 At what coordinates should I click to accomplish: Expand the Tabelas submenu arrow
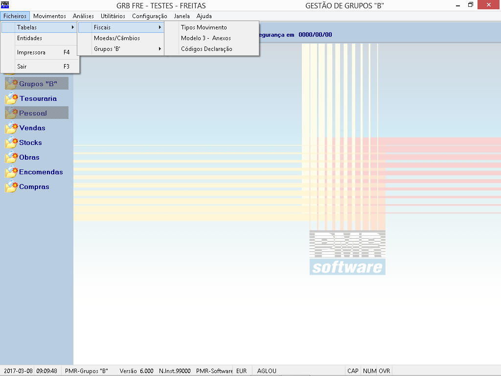pyautogui.click(x=73, y=27)
